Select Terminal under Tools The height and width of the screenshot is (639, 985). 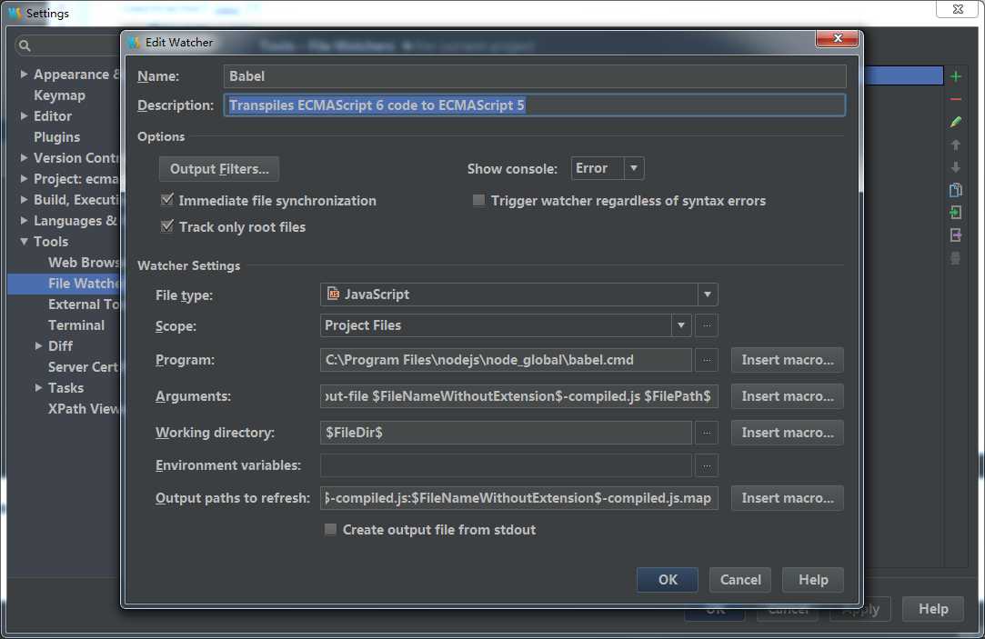pos(76,325)
